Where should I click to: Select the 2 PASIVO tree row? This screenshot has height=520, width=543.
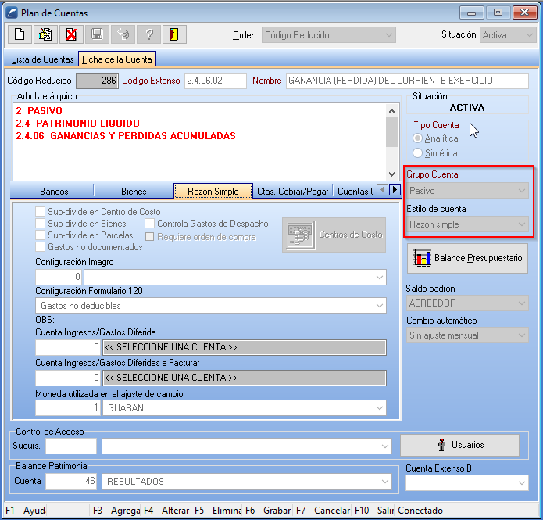click(39, 111)
